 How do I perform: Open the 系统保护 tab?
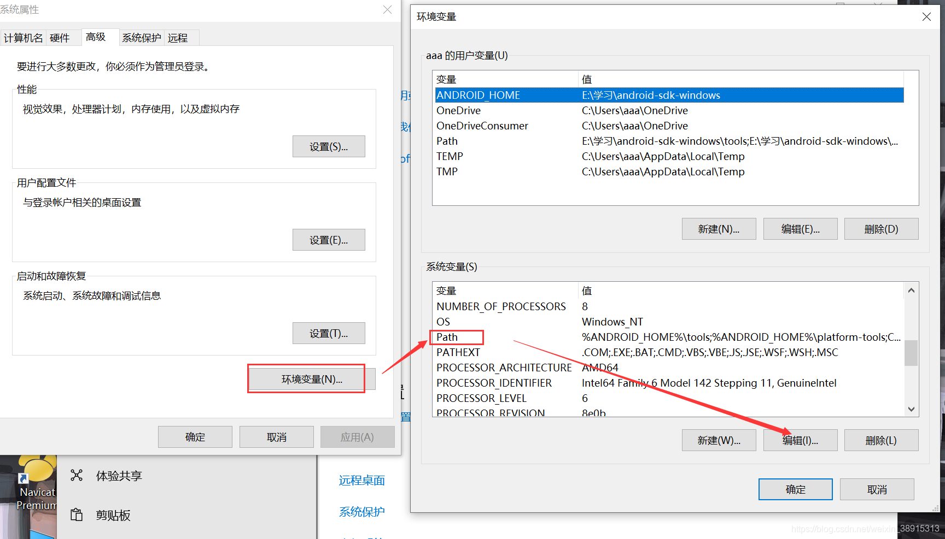pos(142,38)
